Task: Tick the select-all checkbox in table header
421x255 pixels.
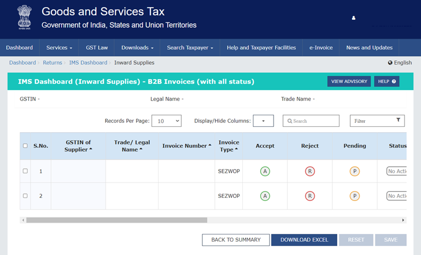Action: 25,146
